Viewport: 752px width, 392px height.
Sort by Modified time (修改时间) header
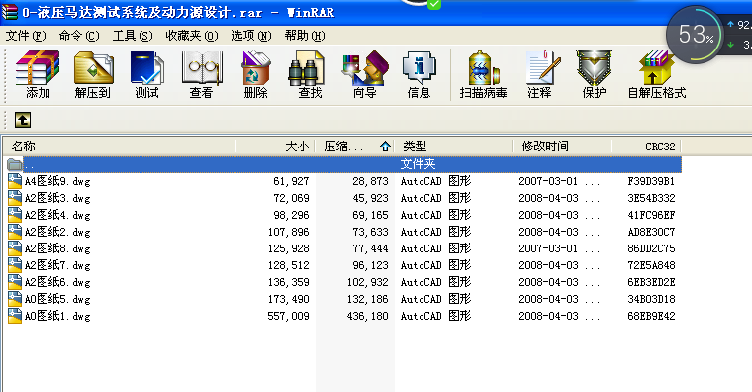click(x=562, y=146)
